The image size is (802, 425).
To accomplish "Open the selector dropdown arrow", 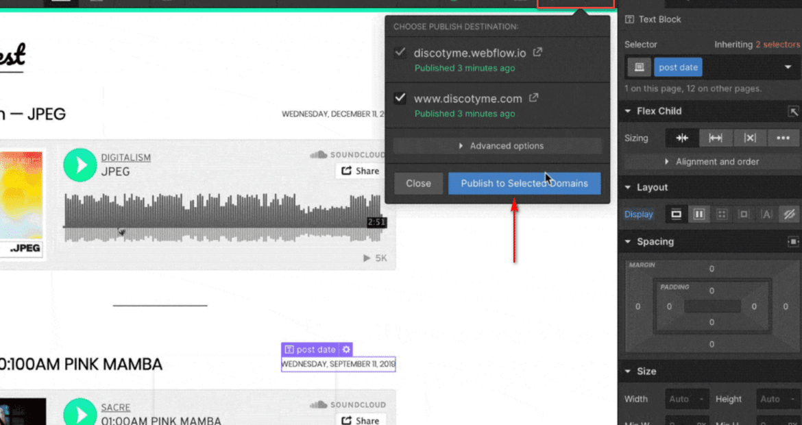I will 788,67.
